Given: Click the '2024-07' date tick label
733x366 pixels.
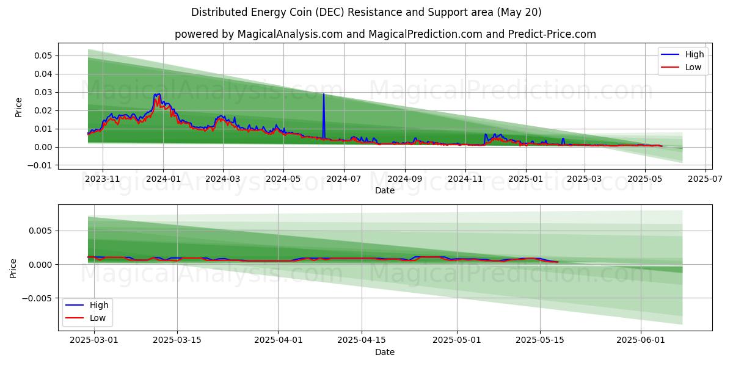Looking at the screenshot, I should tap(343, 179).
